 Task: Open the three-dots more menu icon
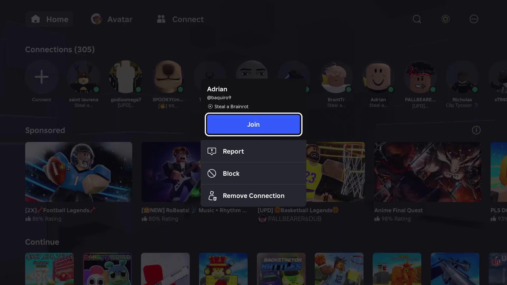coord(474,19)
